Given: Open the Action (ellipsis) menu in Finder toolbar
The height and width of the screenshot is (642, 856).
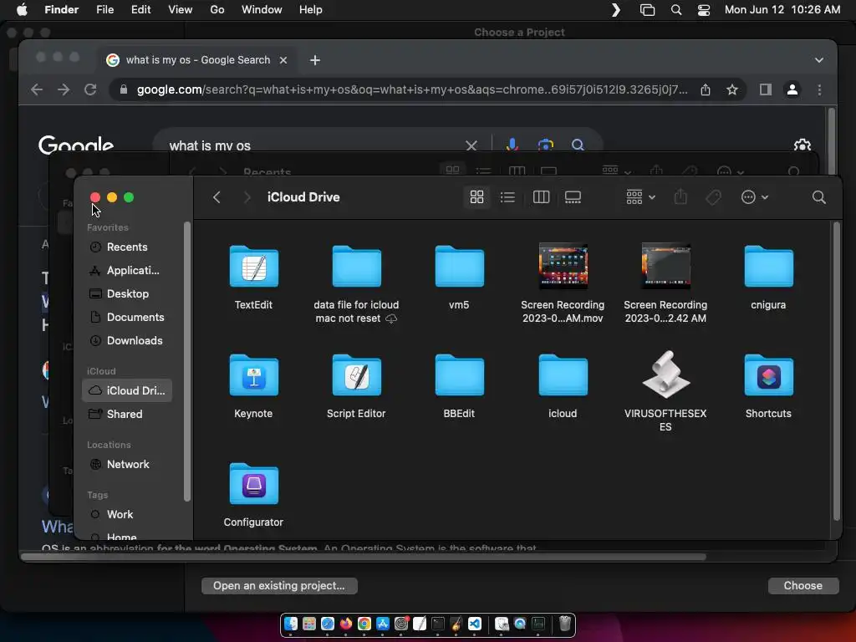Looking at the screenshot, I should (x=755, y=197).
